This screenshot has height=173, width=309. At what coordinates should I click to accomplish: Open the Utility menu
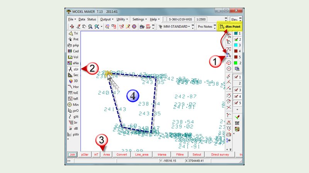122,19
